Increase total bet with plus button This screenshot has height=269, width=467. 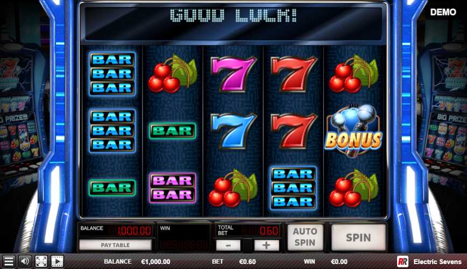click(266, 245)
